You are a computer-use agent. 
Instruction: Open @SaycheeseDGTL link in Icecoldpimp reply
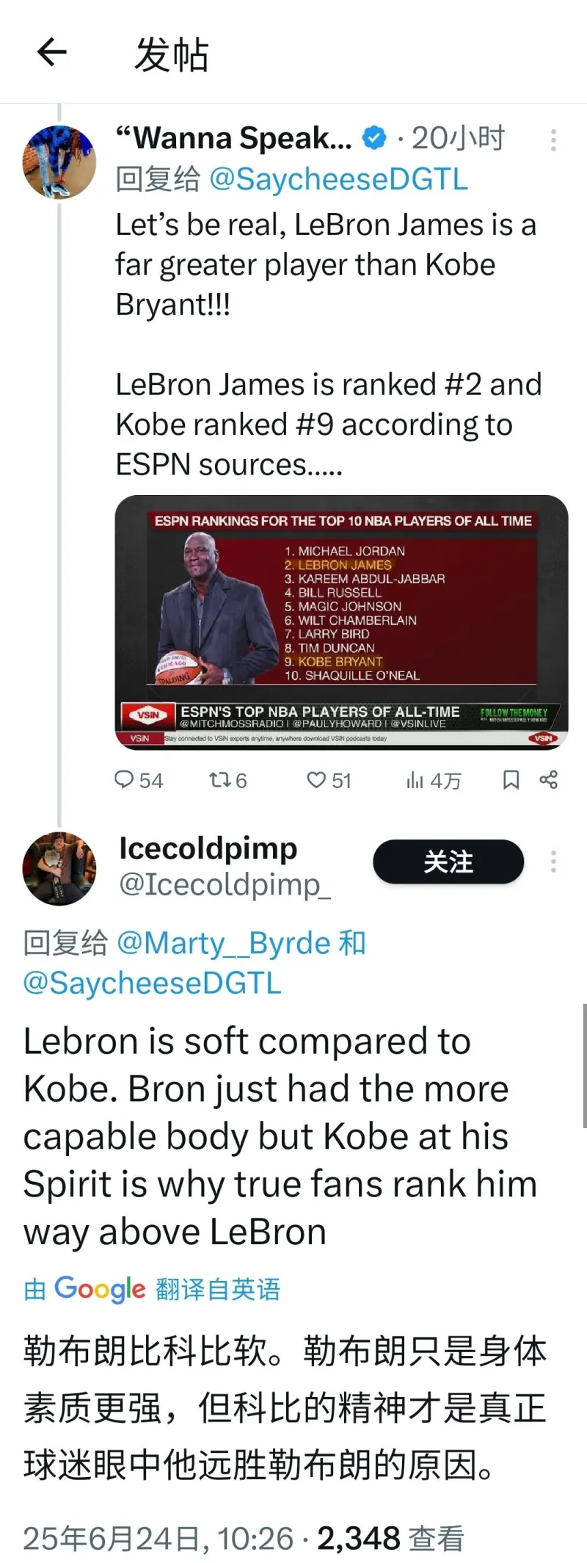153,983
